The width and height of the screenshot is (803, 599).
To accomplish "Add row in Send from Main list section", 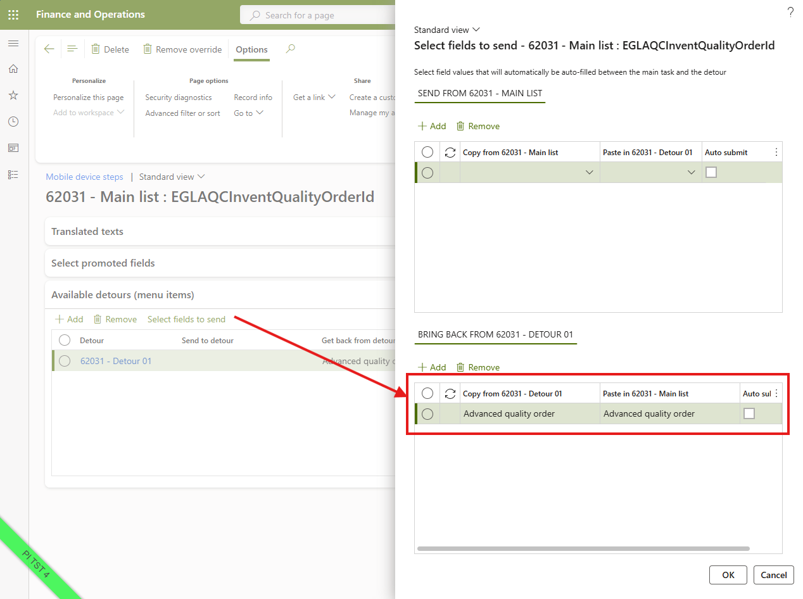I will (x=432, y=126).
